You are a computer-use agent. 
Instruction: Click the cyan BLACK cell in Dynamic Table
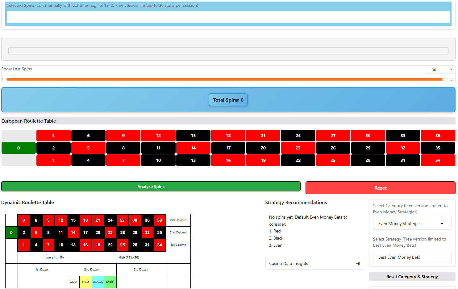98,282
